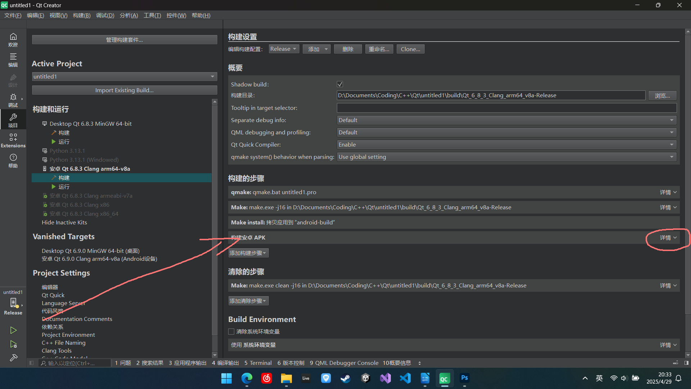Open the File (文件) menu
691x389 pixels.
coord(13,15)
